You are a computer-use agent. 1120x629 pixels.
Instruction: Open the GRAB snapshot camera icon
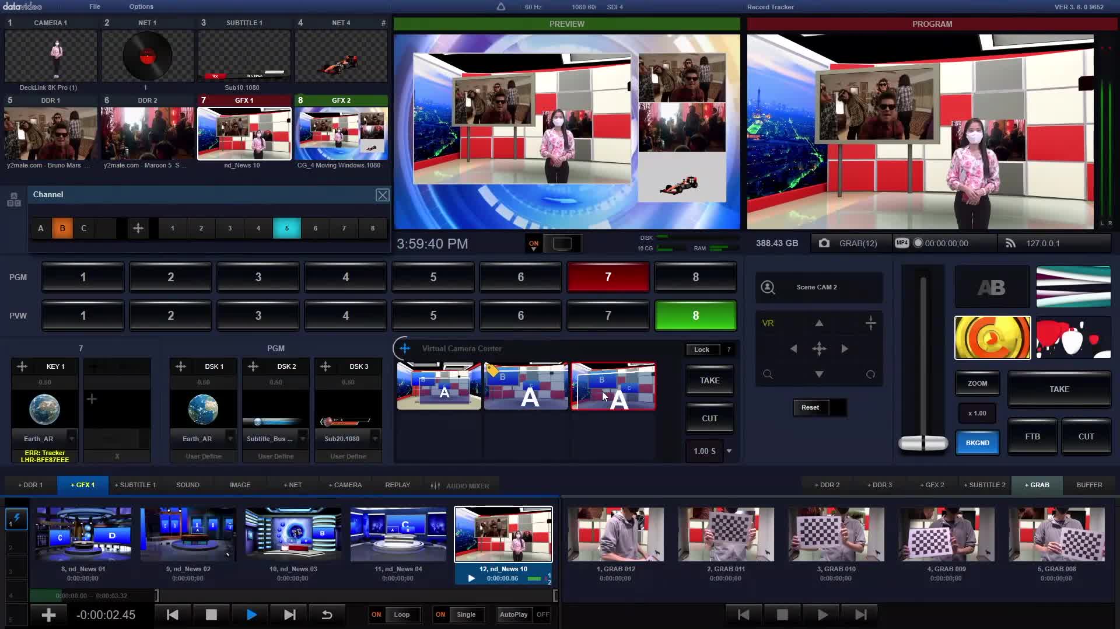click(824, 243)
